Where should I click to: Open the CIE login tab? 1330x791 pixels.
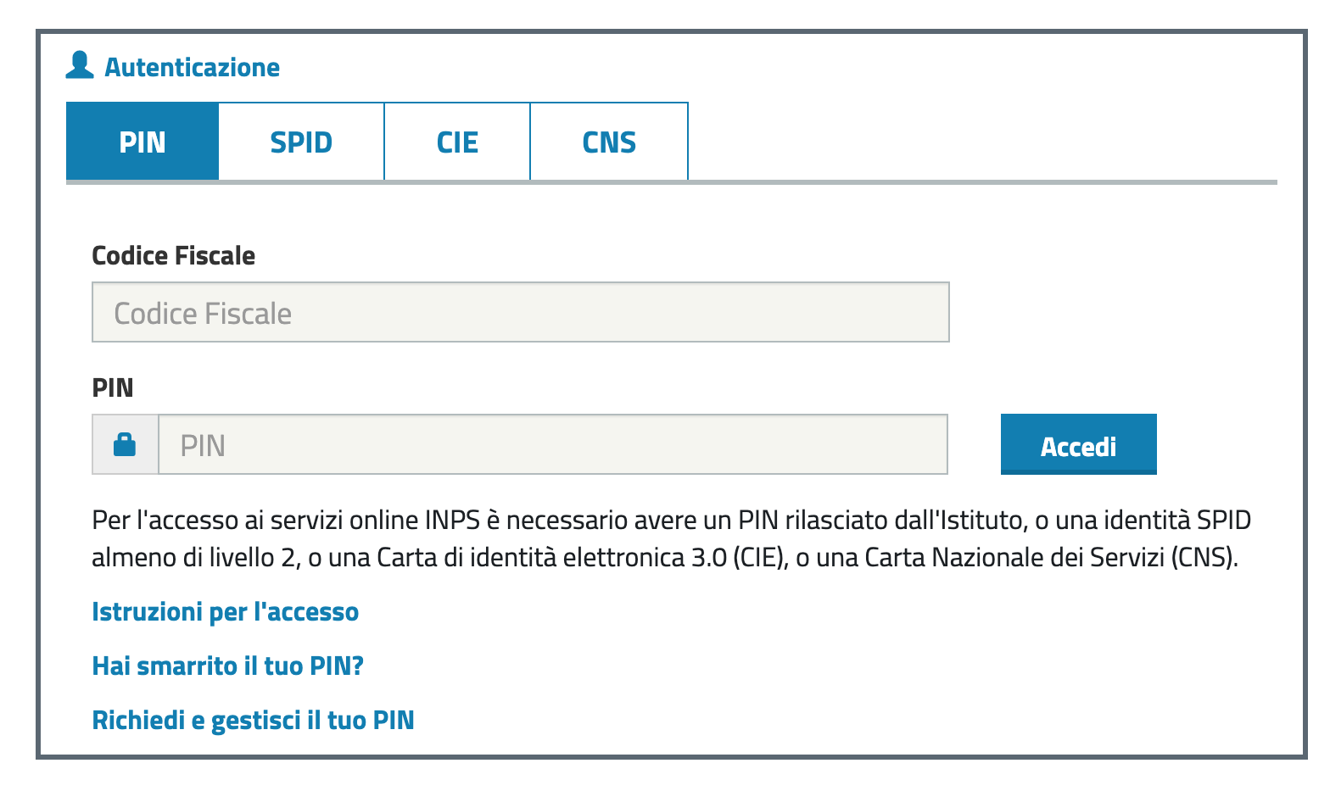coord(457,142)
